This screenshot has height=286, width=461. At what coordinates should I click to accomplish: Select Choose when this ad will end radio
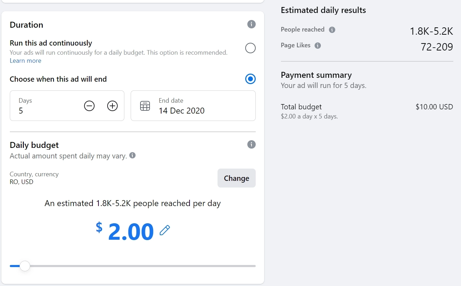250,79
